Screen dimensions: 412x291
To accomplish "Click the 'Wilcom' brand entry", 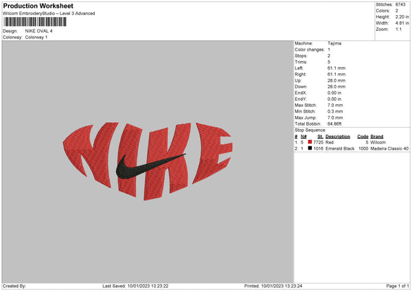I will tap(378, 143).
